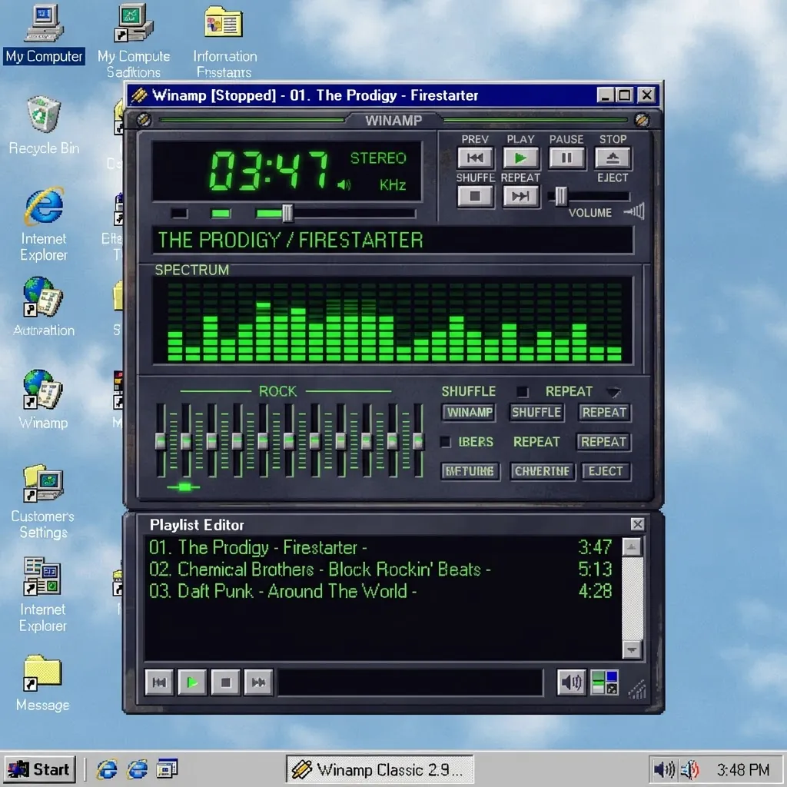Screen dimensions: 787x787
Task: Click the playlist scrollbar up arrow
Action: point(632,546)
